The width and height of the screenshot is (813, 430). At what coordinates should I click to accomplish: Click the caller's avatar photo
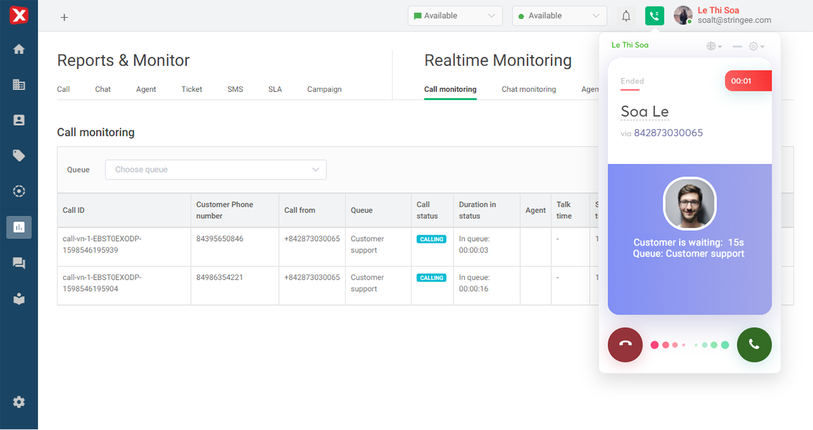(x=689, y=204)
